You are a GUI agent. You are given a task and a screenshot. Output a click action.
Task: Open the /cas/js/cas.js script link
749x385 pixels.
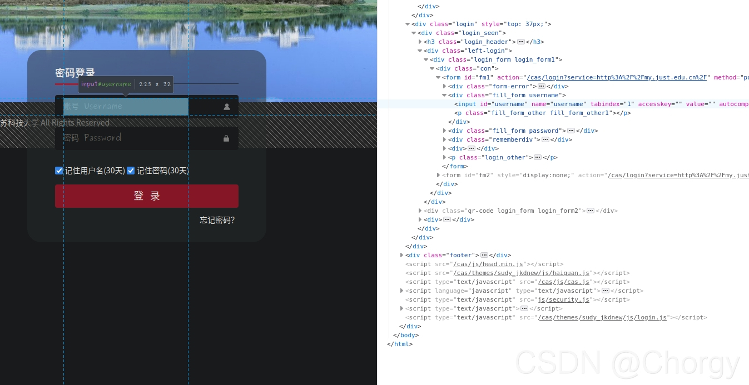564,282
